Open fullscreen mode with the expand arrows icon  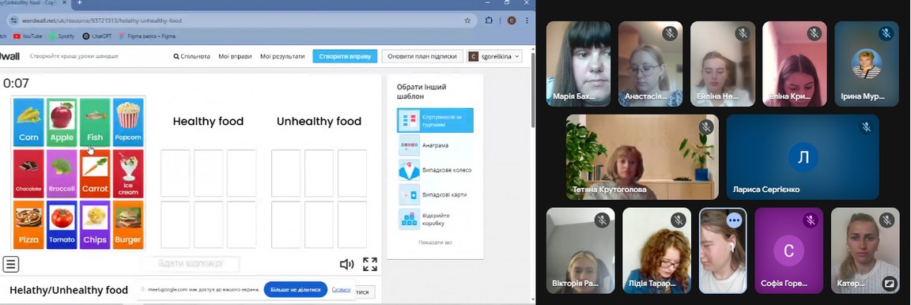(370, 265)
